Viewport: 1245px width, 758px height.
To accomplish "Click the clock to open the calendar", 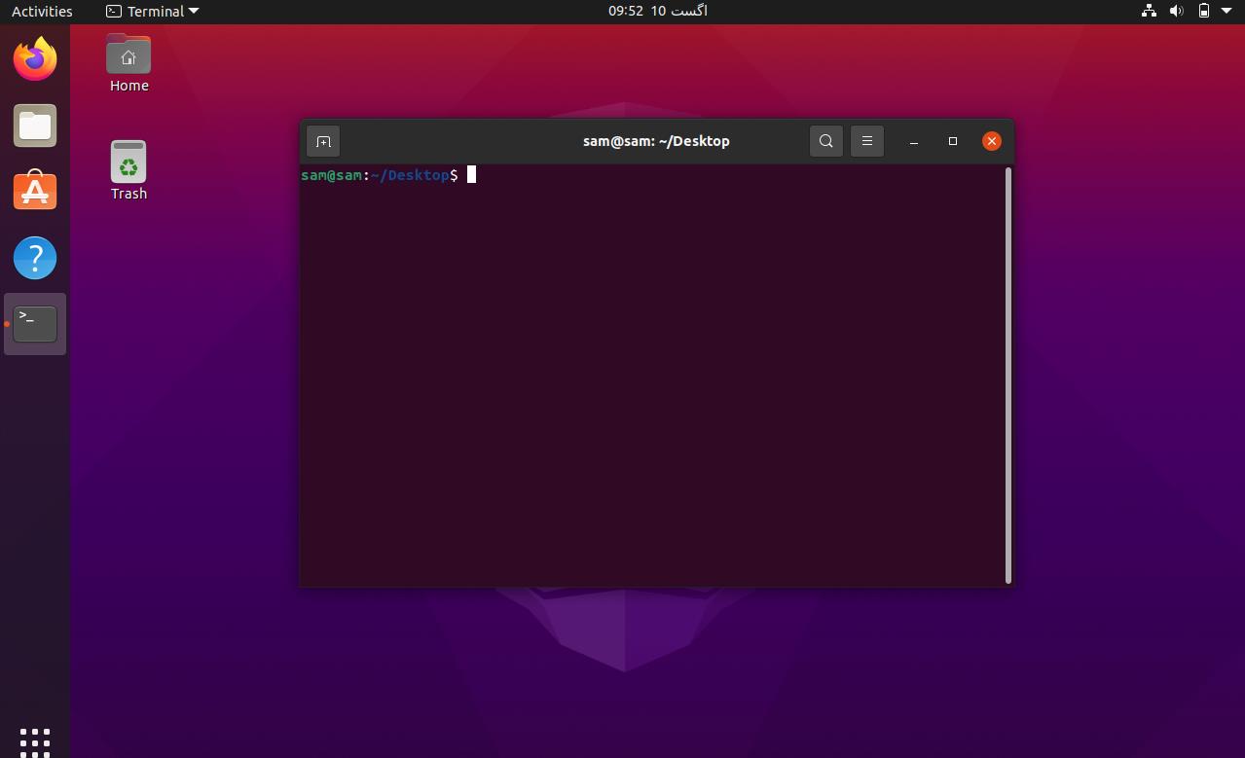I will 657,11.
